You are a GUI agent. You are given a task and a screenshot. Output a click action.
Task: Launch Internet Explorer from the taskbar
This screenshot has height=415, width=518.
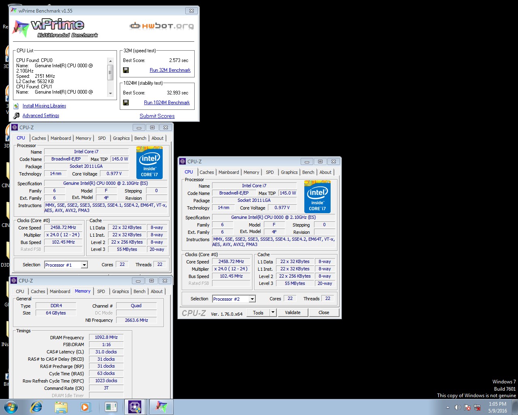36,407
